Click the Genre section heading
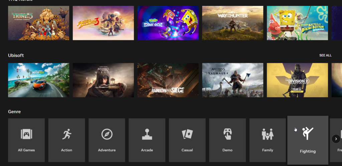The height and width of the screenshot is (166, 342). point(14,112)
